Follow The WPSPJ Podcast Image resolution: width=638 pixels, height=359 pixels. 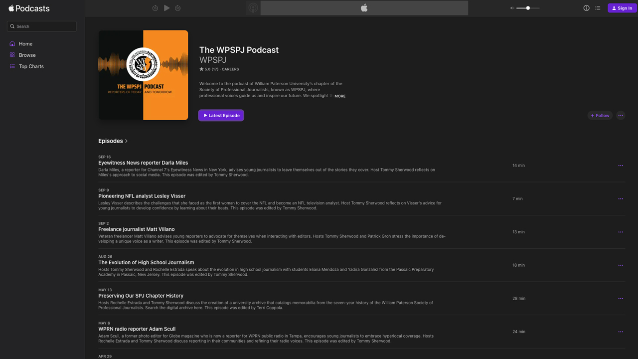600,115
